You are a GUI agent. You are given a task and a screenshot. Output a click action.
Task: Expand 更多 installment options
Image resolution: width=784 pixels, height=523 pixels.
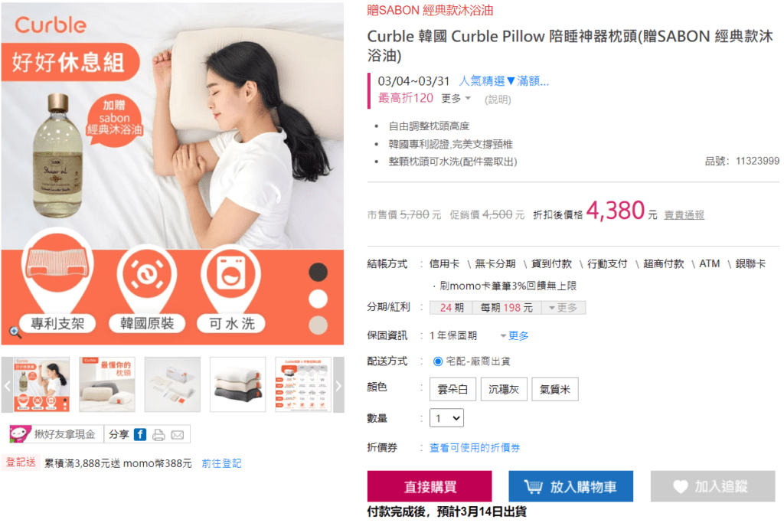point(563,308)
